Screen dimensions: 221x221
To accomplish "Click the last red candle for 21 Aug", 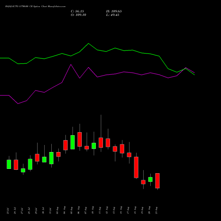I will pos(157,181).
